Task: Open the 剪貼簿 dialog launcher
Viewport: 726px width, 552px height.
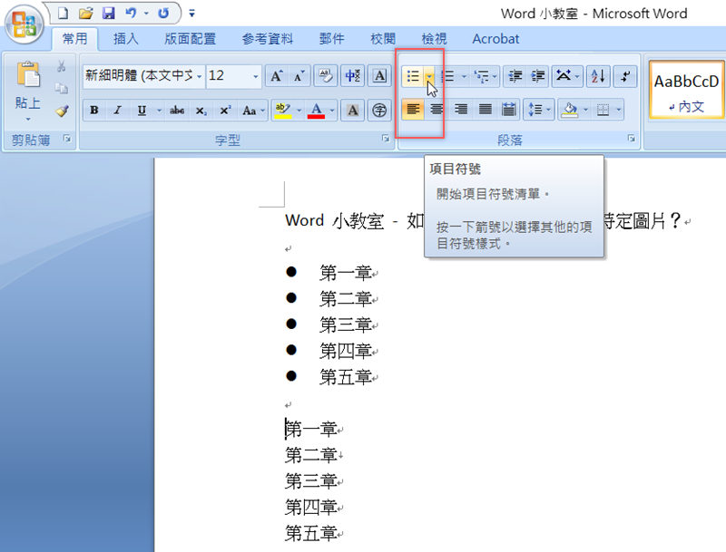Action: click(x=67, y=139)
